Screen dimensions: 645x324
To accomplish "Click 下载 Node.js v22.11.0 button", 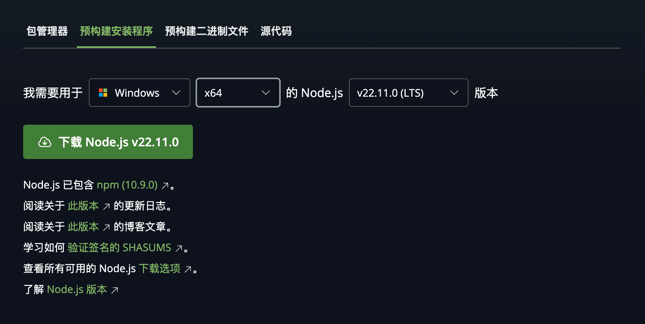I will [x=108, y=142].
